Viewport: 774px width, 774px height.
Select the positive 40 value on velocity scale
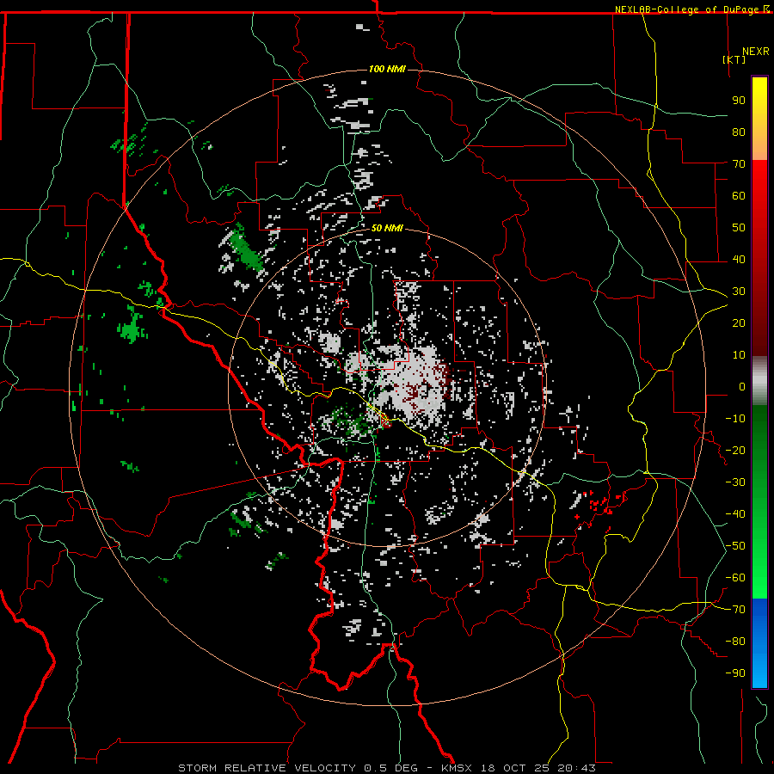click(739, 260)
